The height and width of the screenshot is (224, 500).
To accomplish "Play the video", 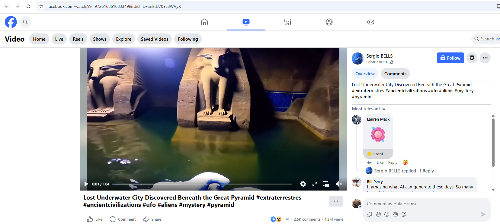I will tap(86, 184).
